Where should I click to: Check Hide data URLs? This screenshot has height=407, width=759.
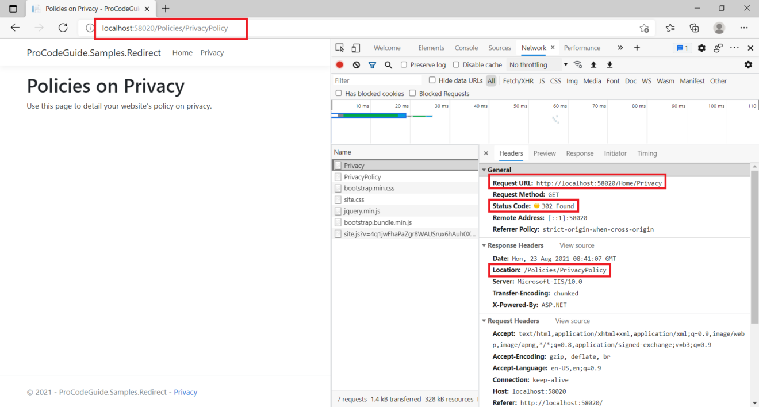pos(432,80)
